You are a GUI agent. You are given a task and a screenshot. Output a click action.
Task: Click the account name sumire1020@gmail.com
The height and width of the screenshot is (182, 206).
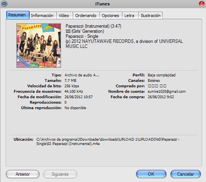pyautogui.click(x=167, y=92)
